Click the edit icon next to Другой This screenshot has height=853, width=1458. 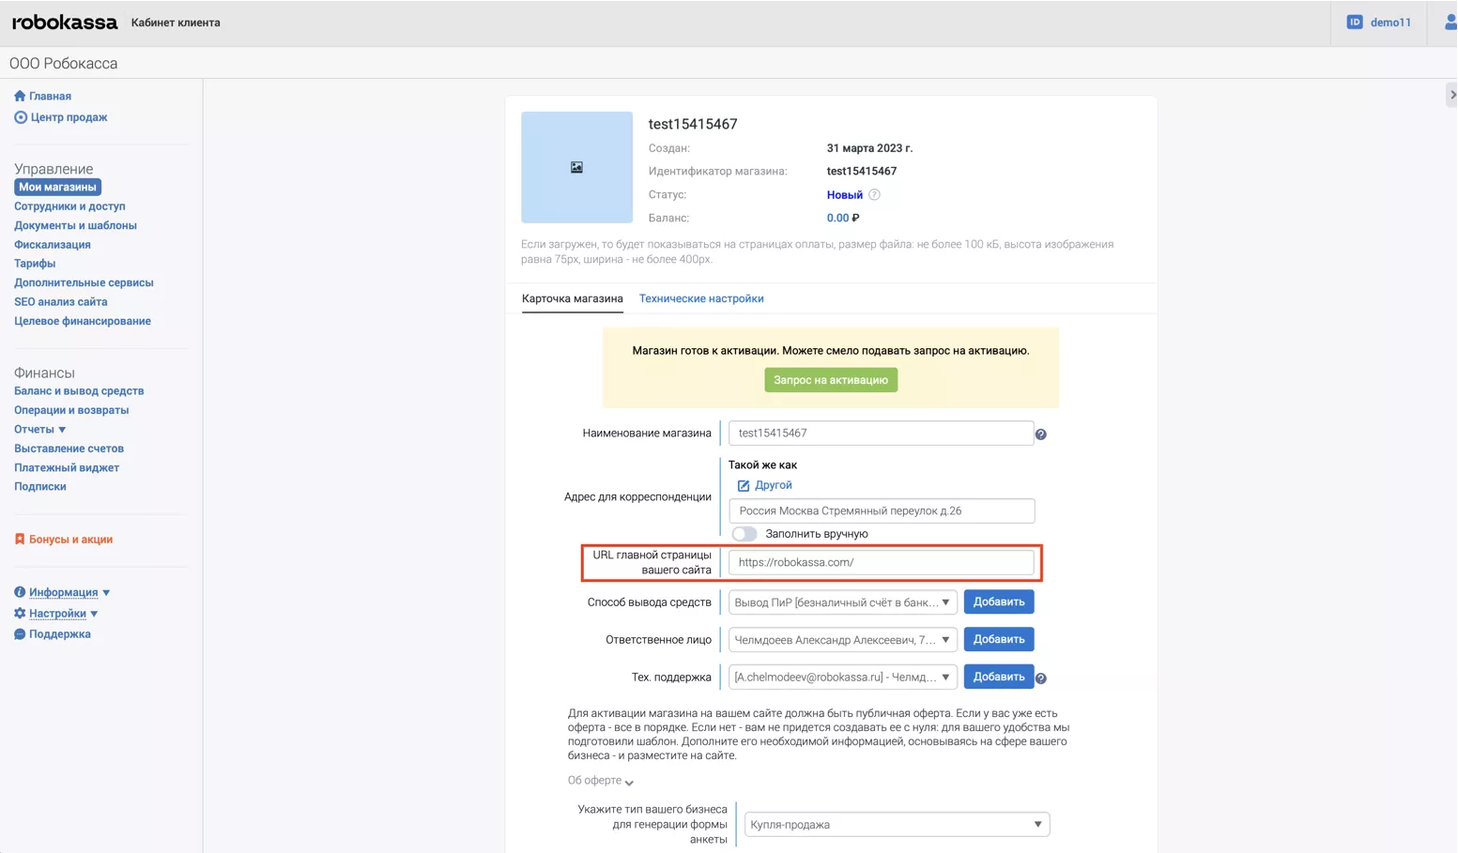pyautogui.click(x=744, y=486)
